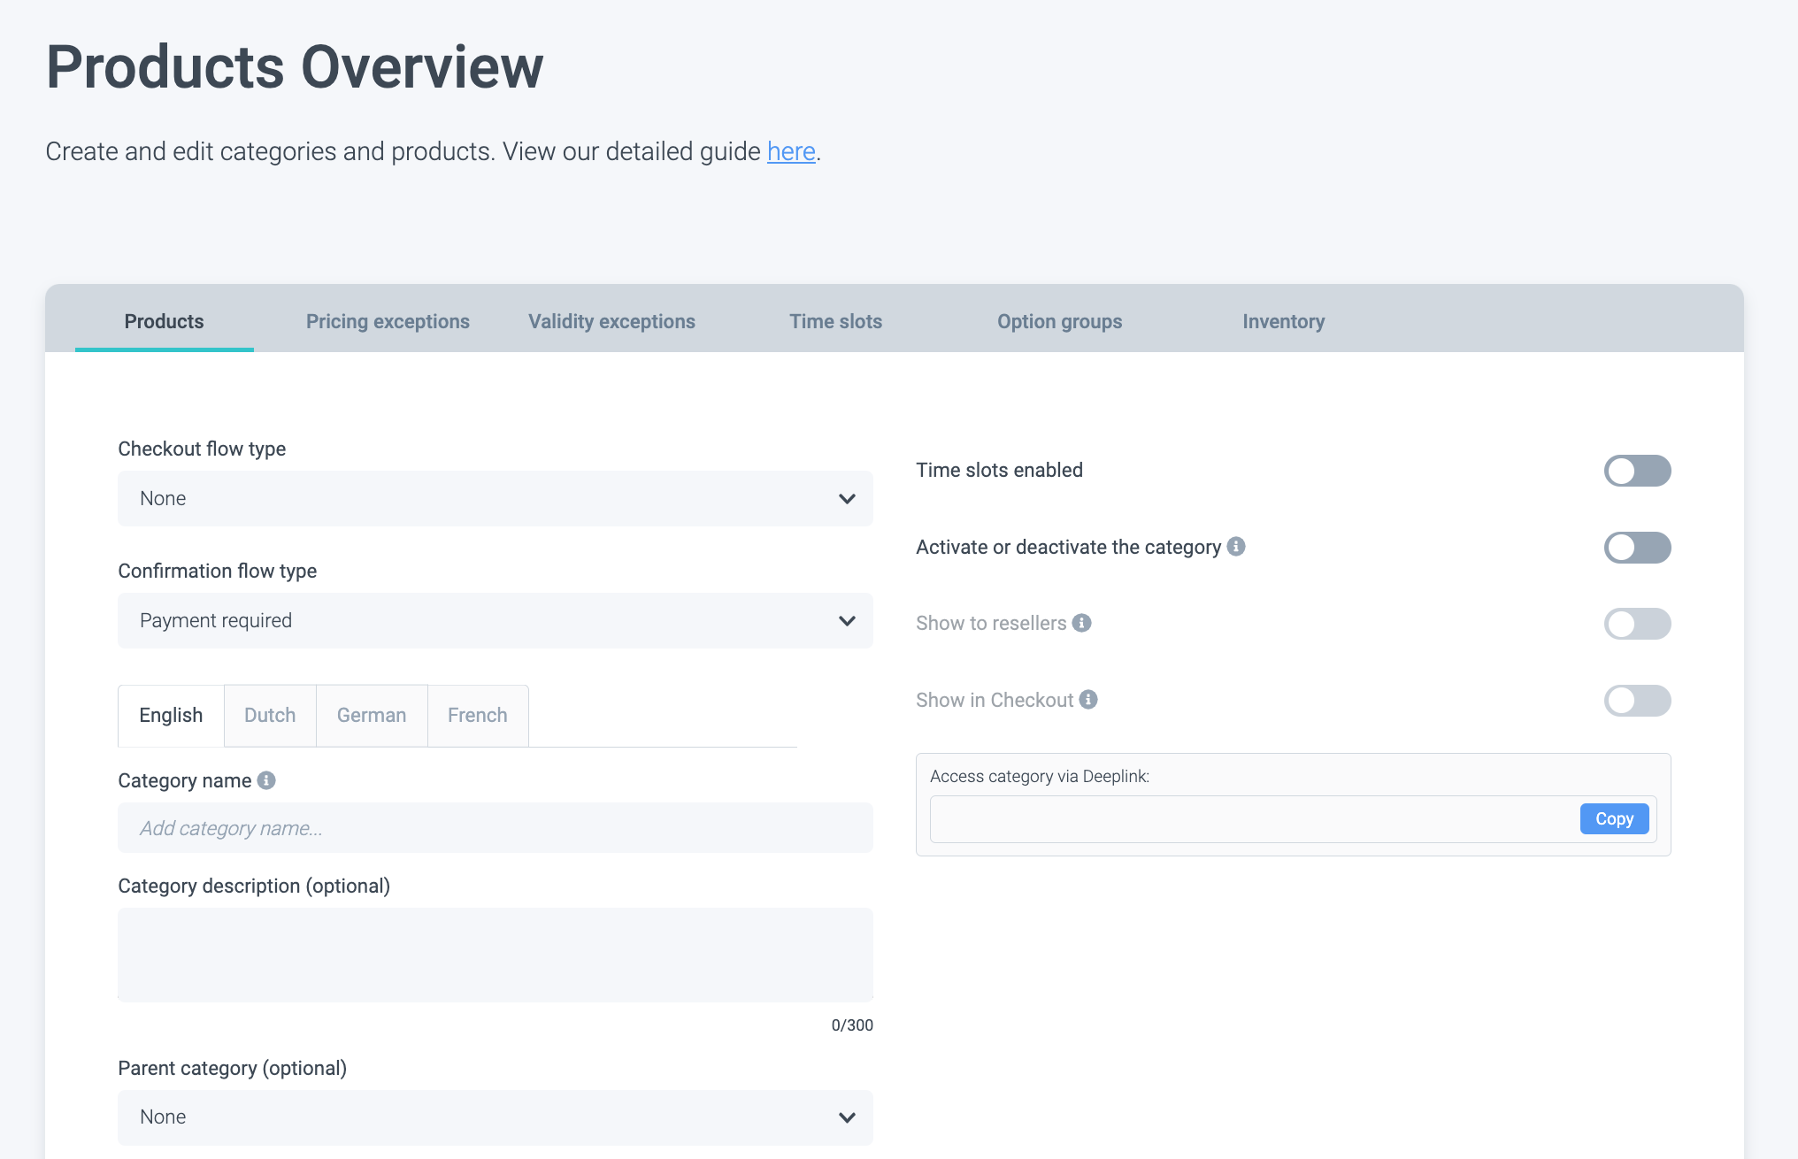Click the Category name input field
1798x1159 pixels.
[495, 828]
